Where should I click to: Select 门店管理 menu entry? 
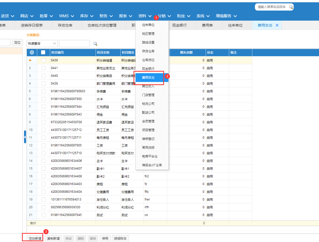click(x=152, y=95)
